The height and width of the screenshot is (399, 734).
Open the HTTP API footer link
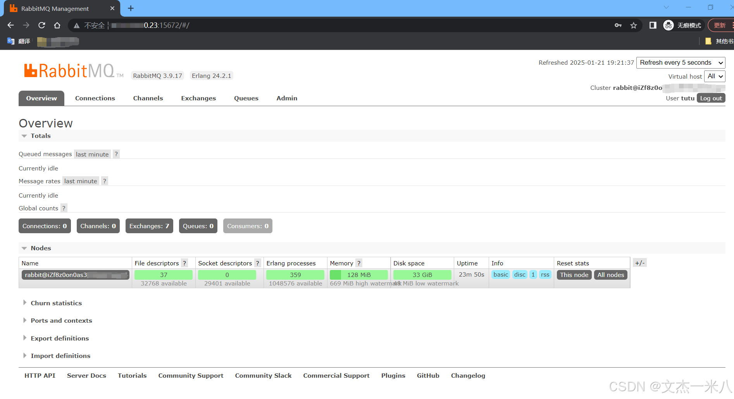point(40,375)
